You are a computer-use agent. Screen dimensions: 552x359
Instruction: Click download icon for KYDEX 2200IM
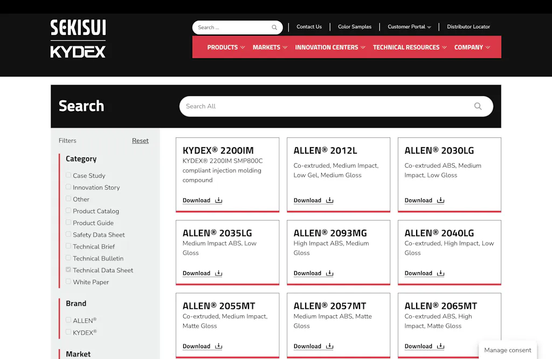[219, 201]
